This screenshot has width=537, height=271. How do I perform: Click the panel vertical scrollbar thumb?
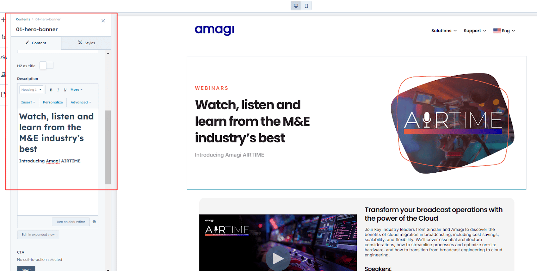108,147
